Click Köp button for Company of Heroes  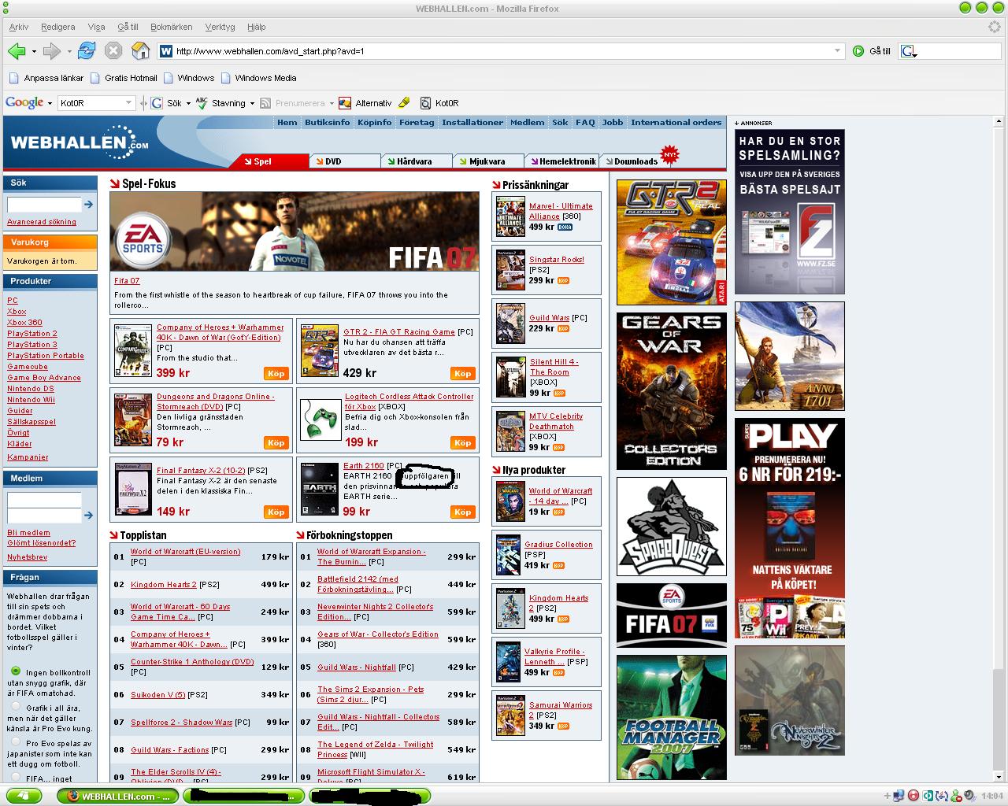click(276, 374)
